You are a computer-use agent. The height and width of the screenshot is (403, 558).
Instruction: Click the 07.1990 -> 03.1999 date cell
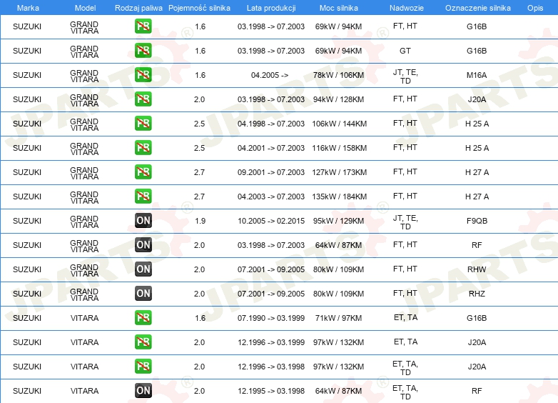click(x=271, y=318)
